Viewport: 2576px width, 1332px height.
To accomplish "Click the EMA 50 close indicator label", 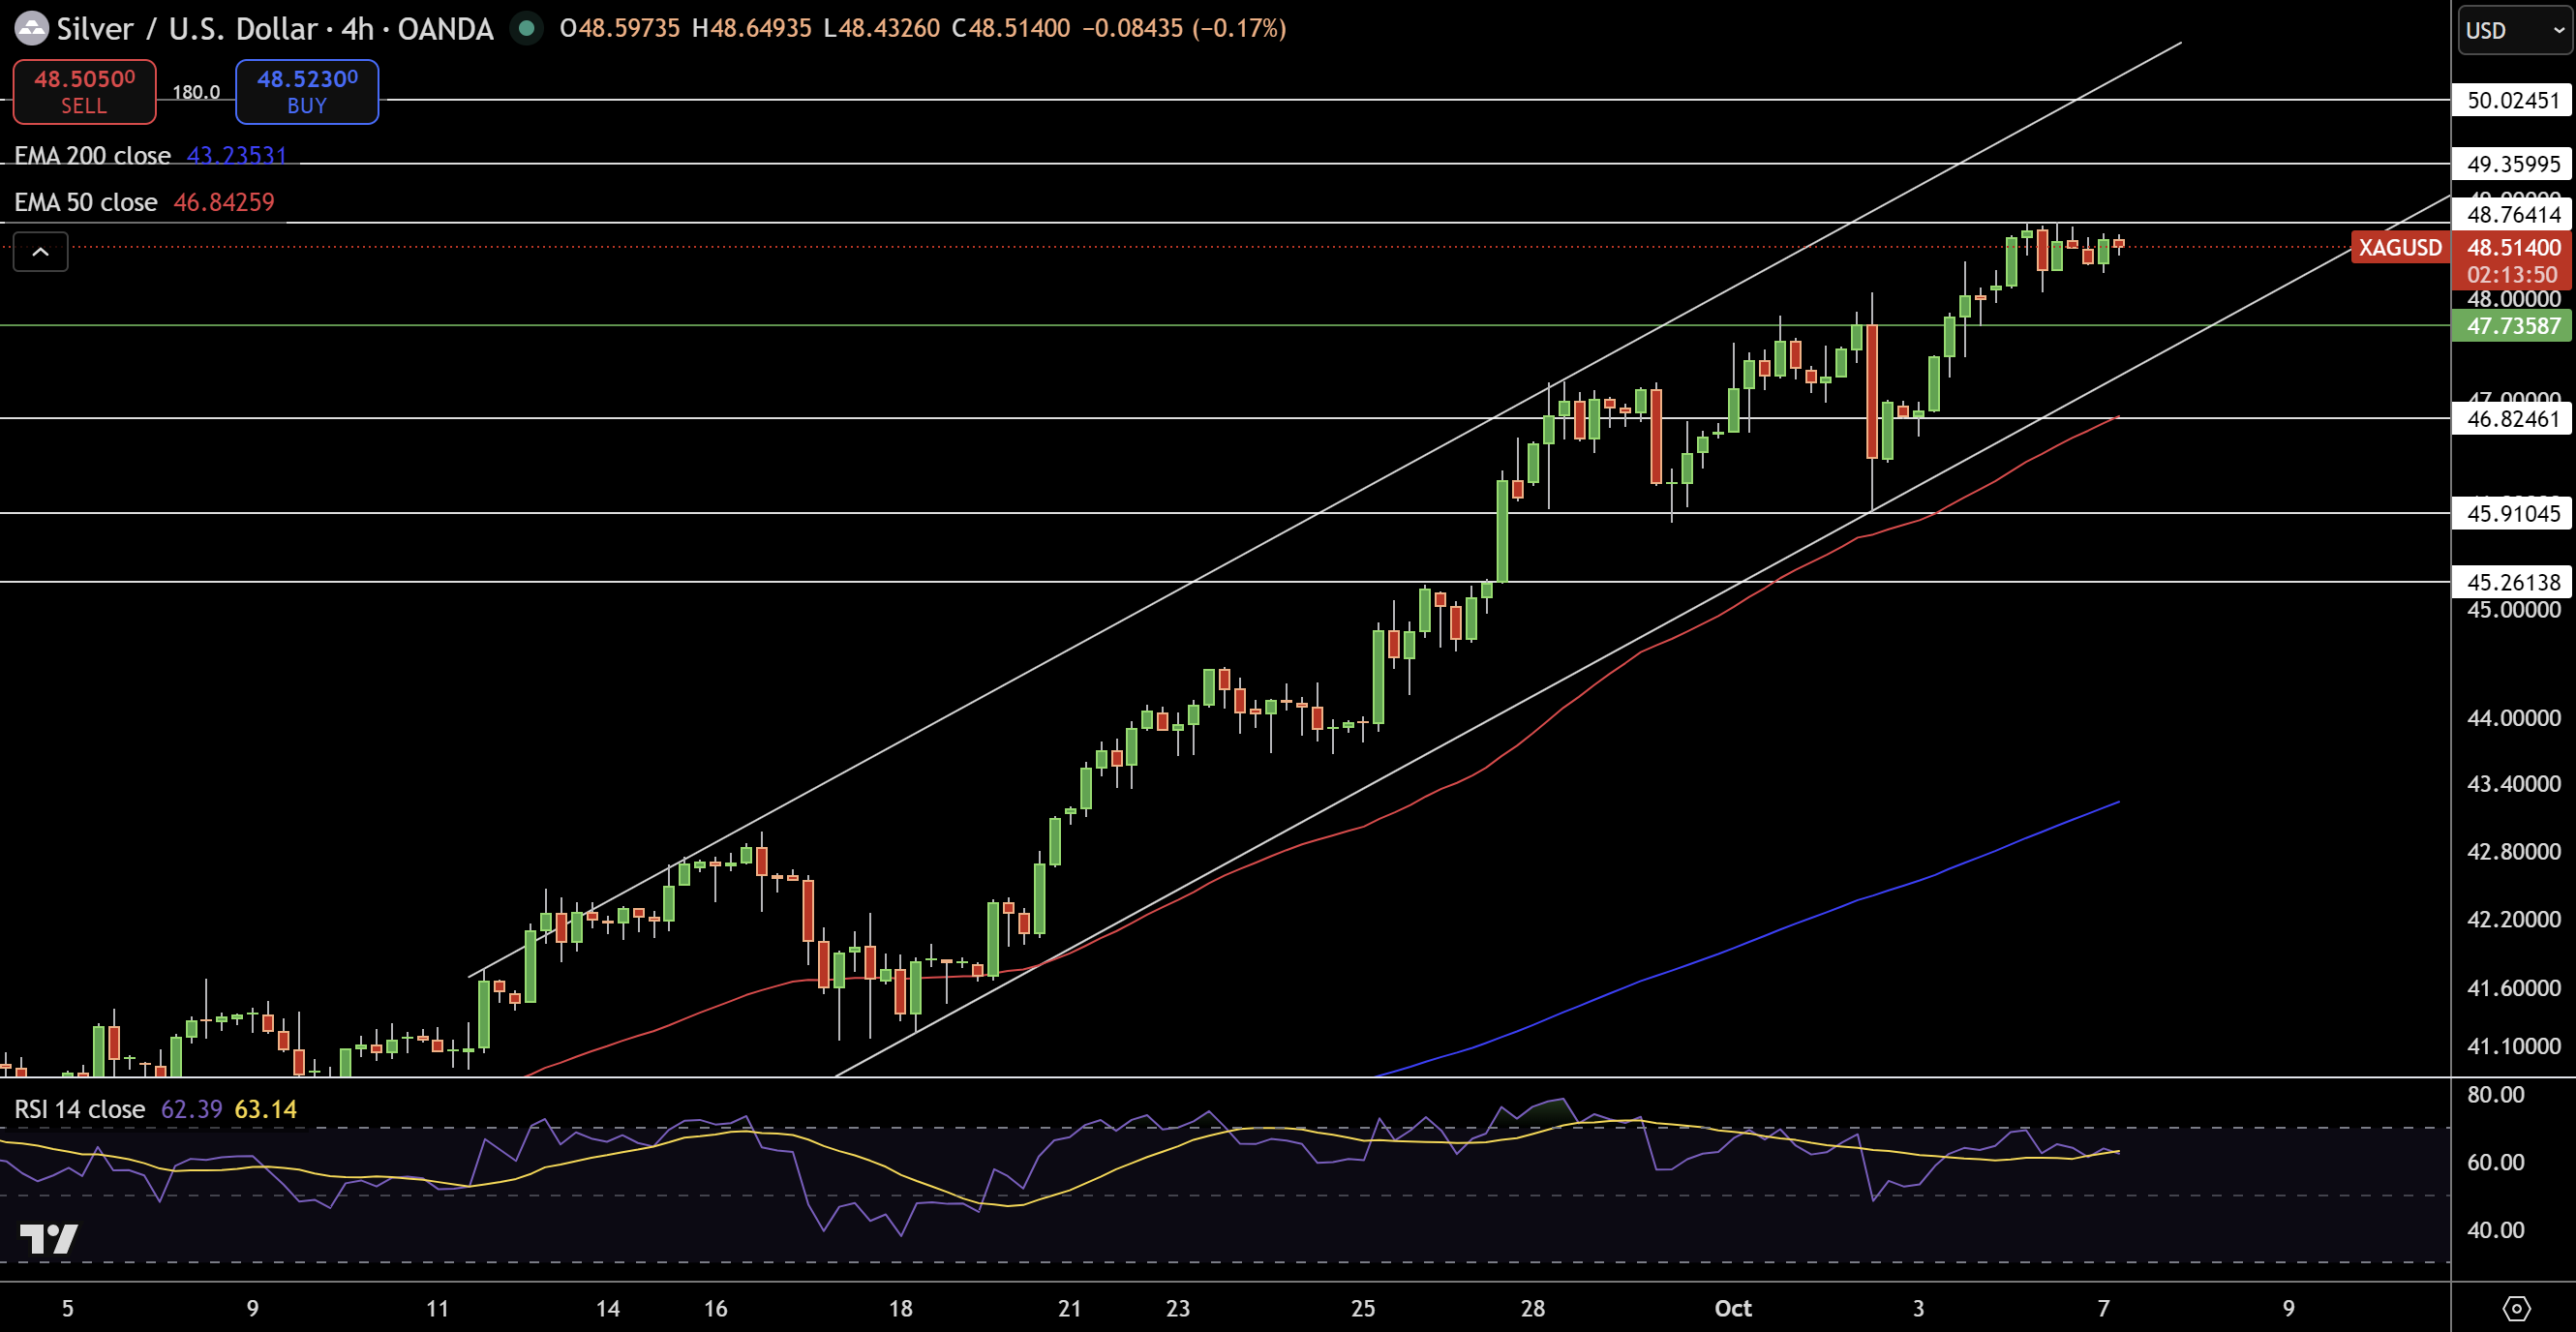I will pos(86,202).
